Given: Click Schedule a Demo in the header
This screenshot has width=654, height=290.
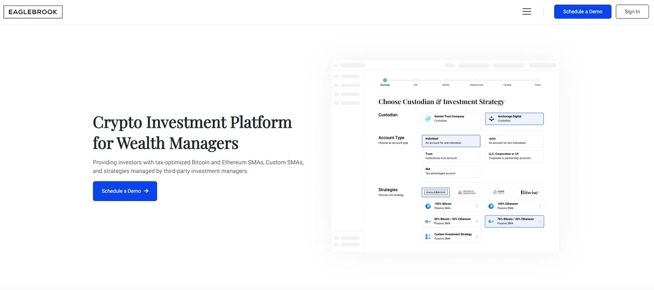Looking at the screenshot, I should click(x=583, y=11).
